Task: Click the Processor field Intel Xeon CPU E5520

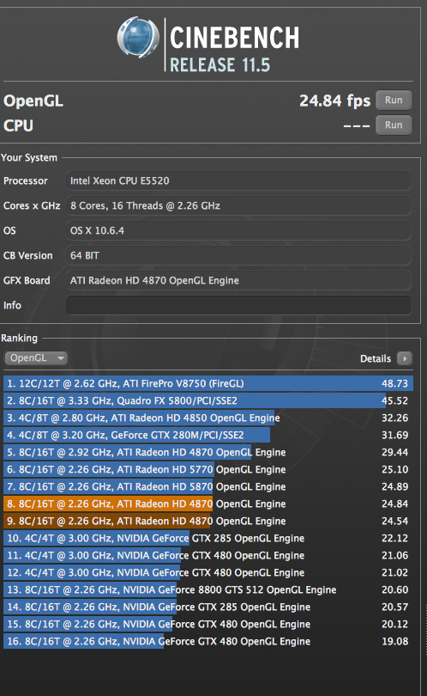Action: click(238, 180)
